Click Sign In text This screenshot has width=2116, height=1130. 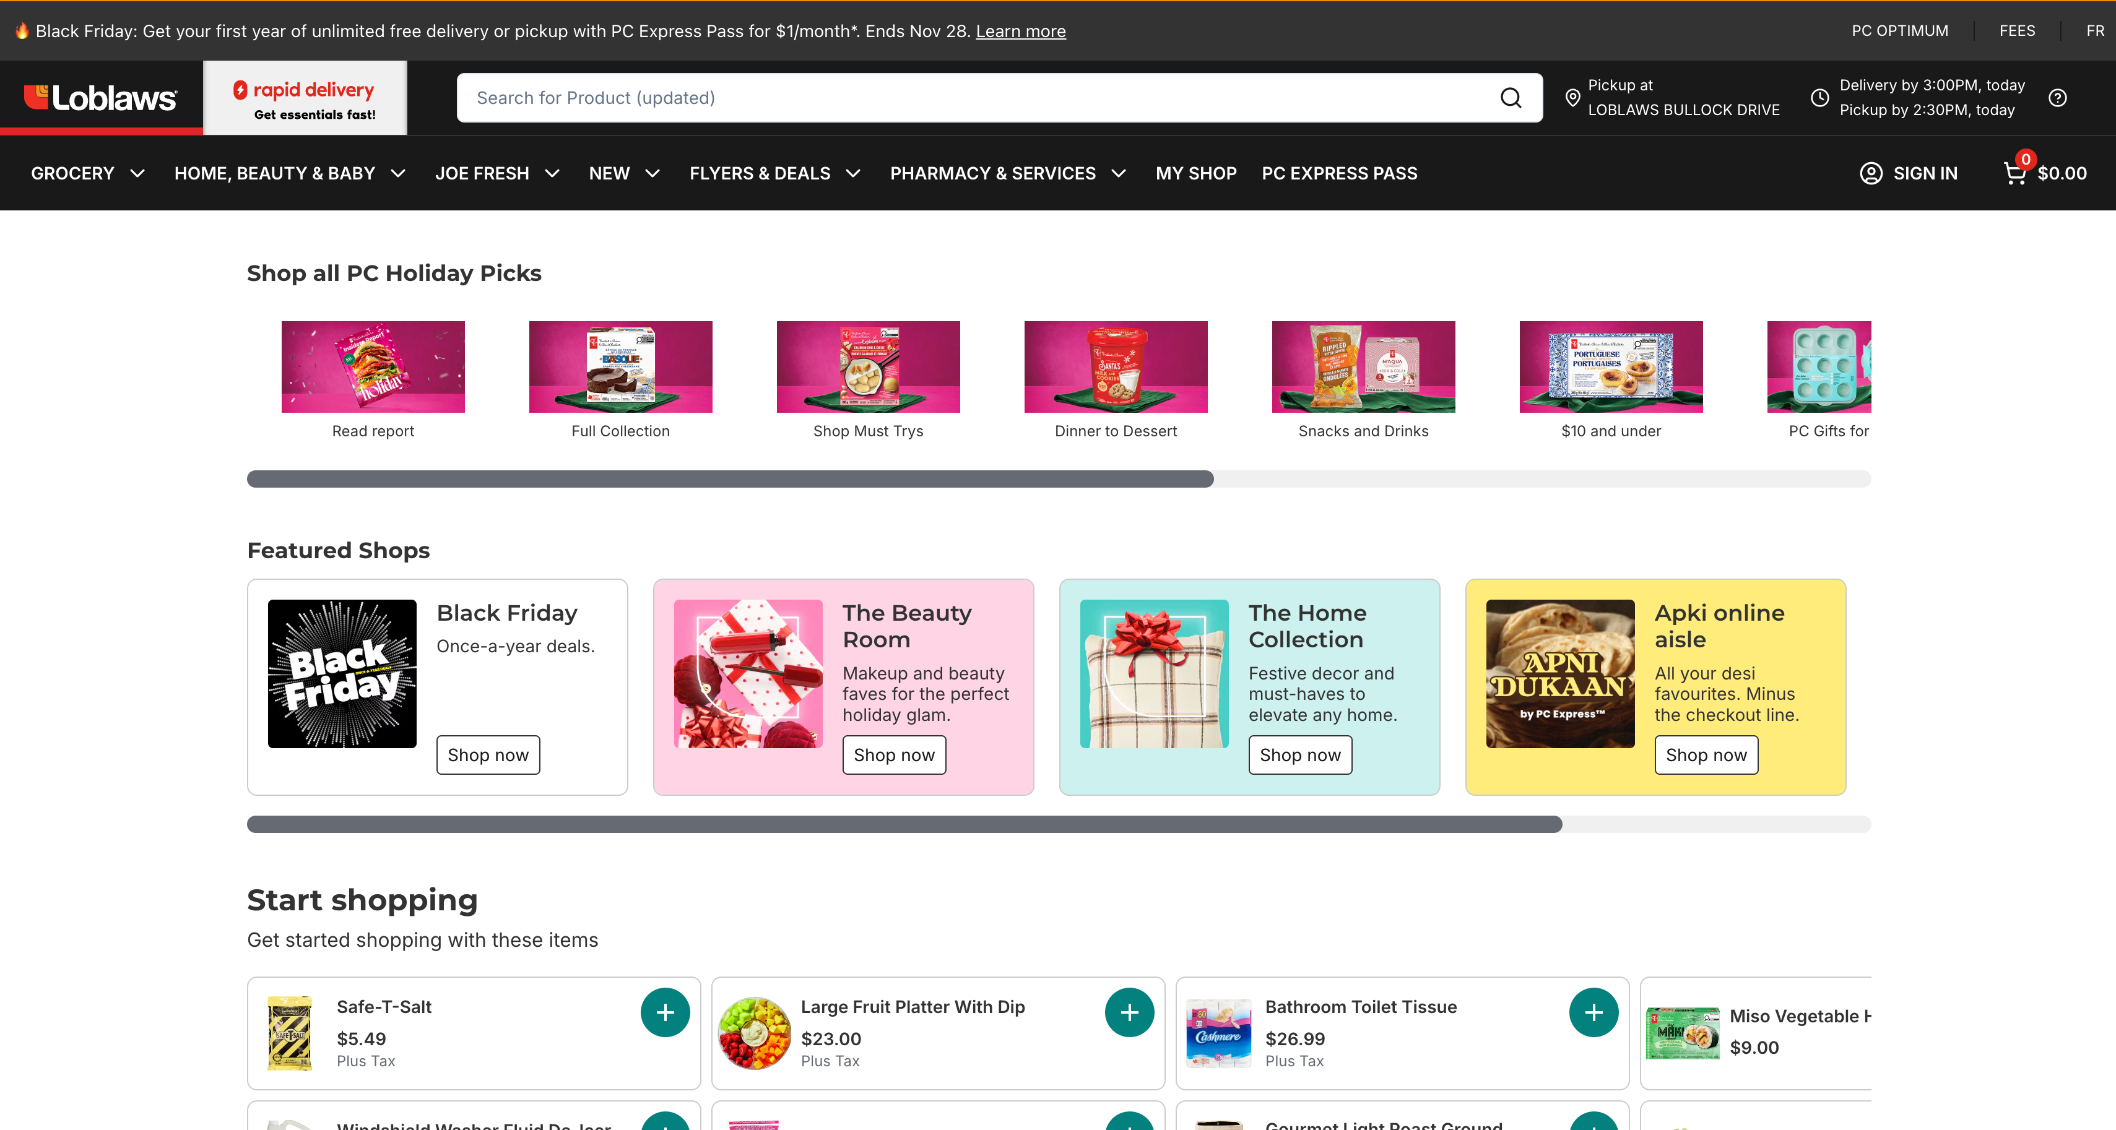coord(1925,173)
